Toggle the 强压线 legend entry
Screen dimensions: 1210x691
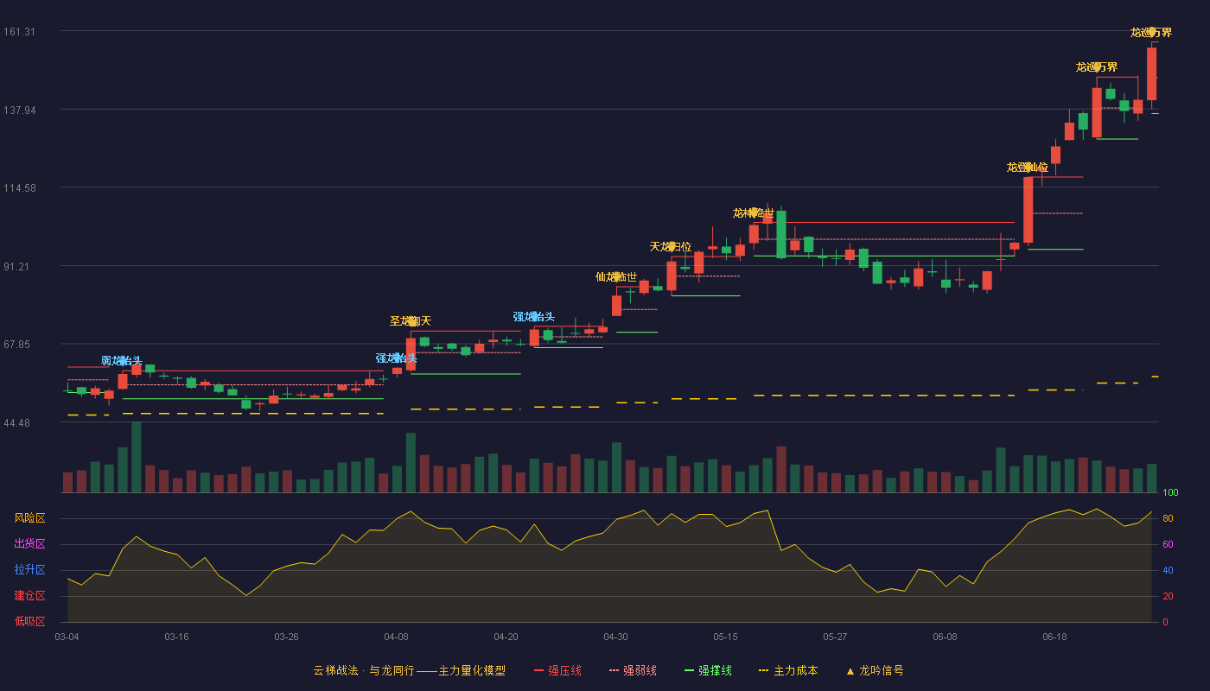[x=557, y=670]
